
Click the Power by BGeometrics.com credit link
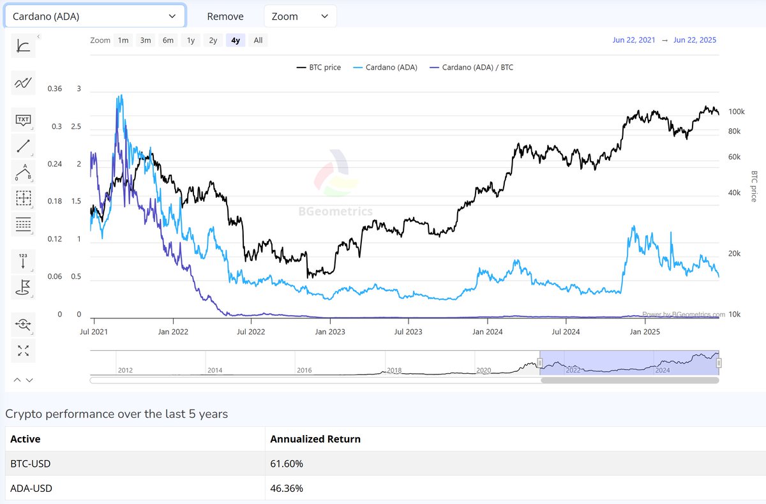684,315
